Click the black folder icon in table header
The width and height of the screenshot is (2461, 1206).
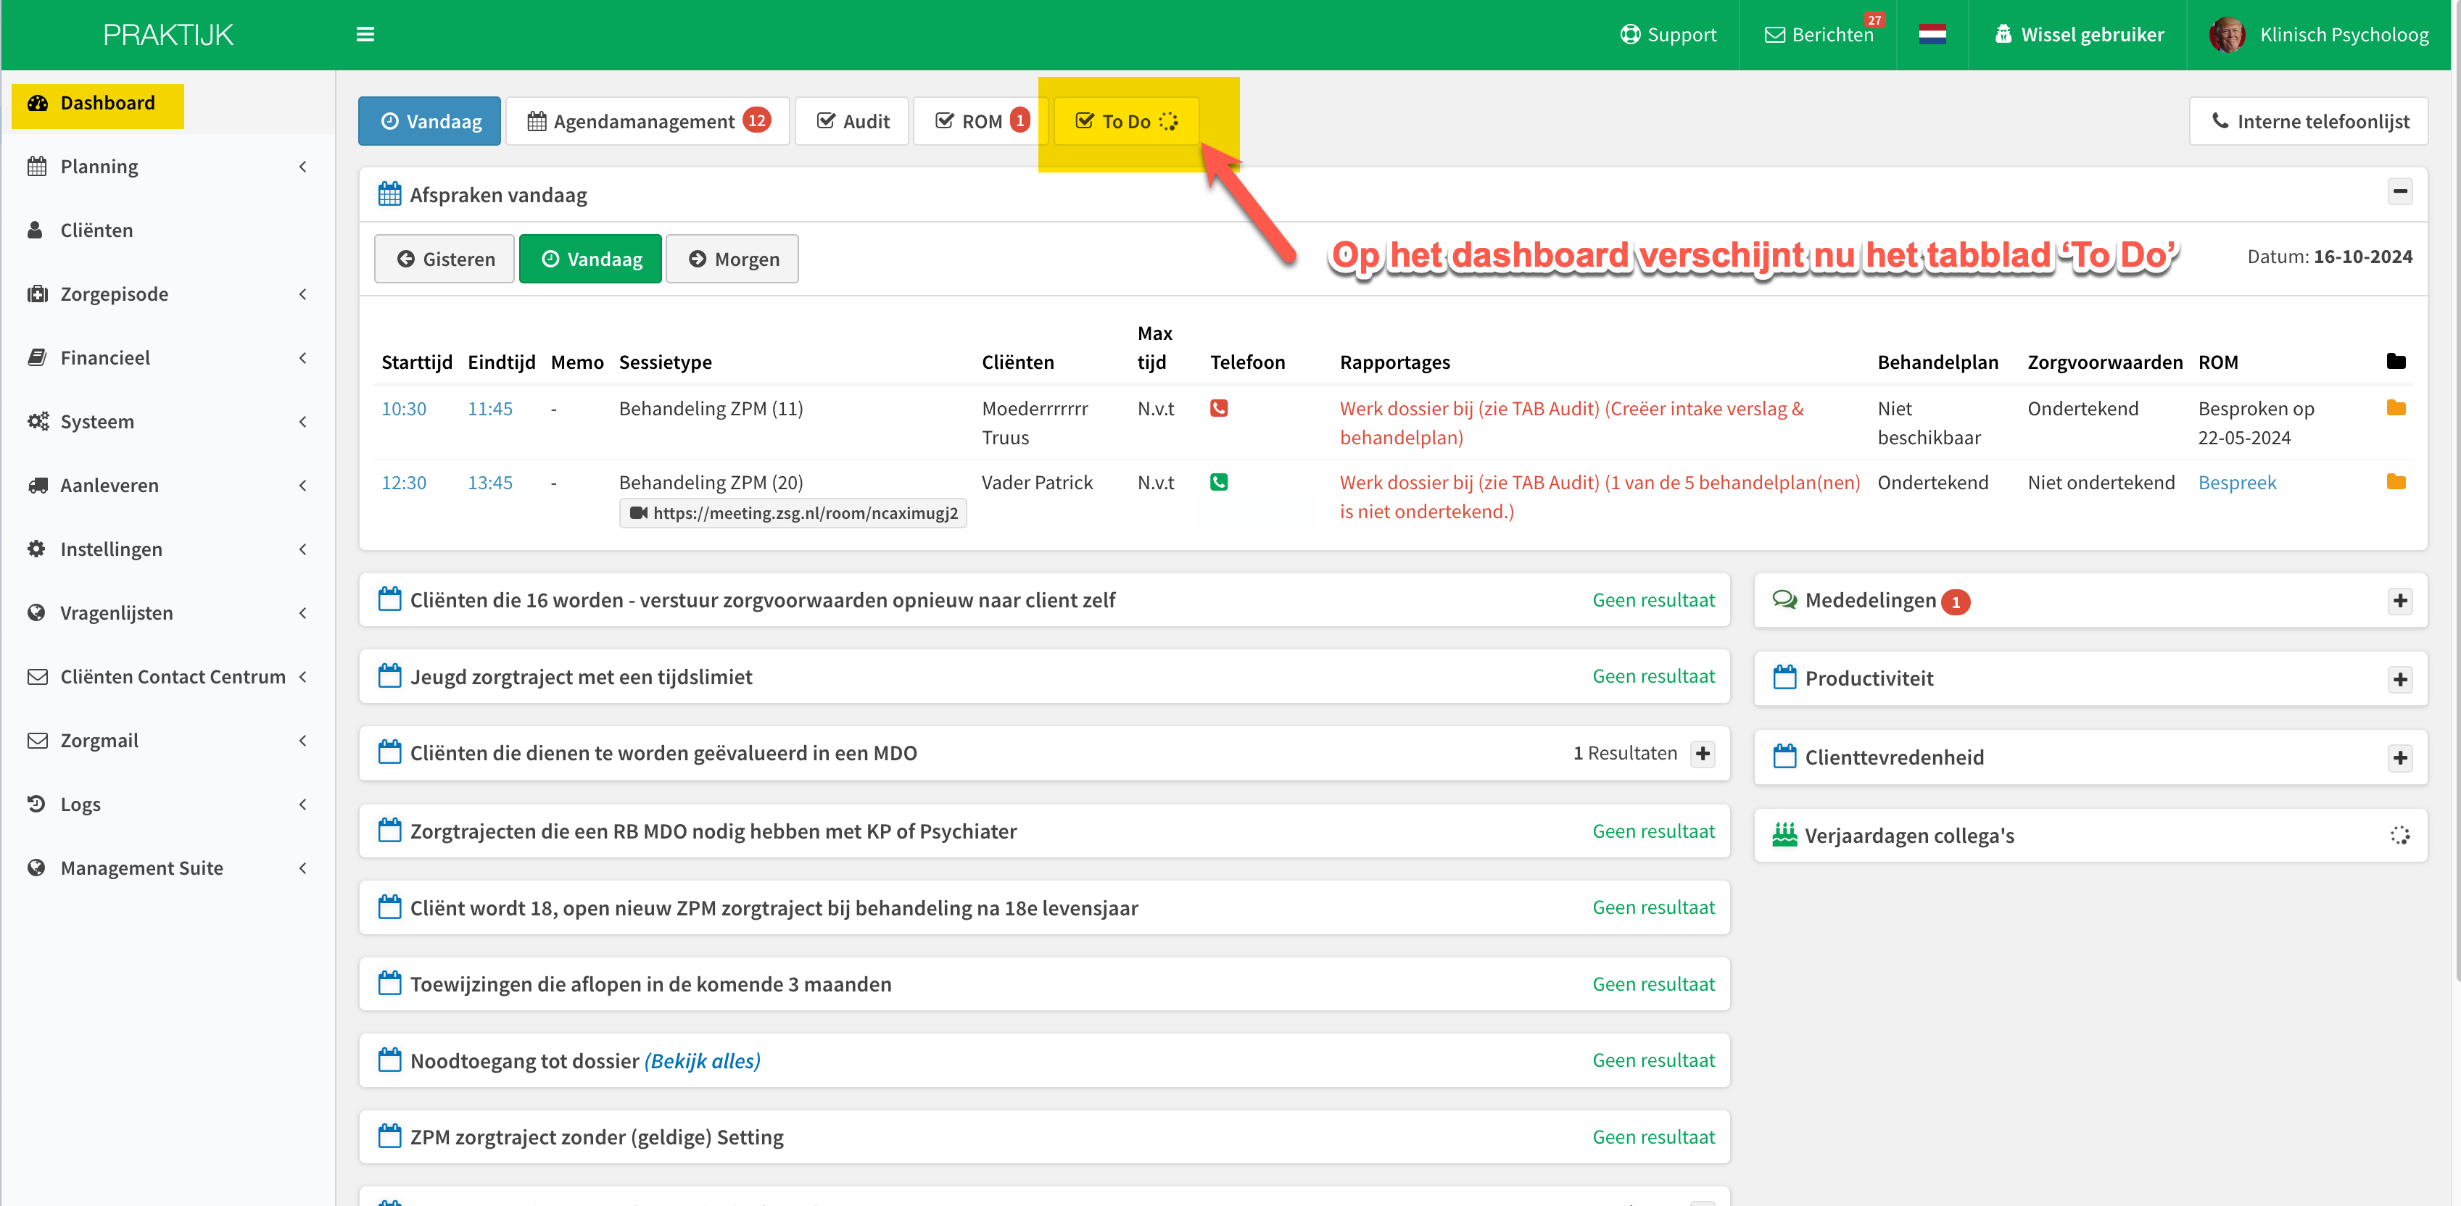(2396, 362)
